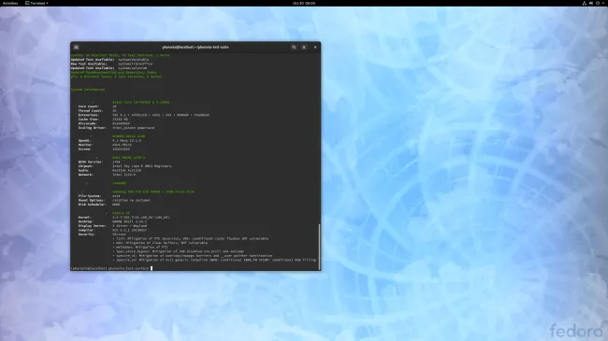Open the clock and calendar panel

click(304, 3)
